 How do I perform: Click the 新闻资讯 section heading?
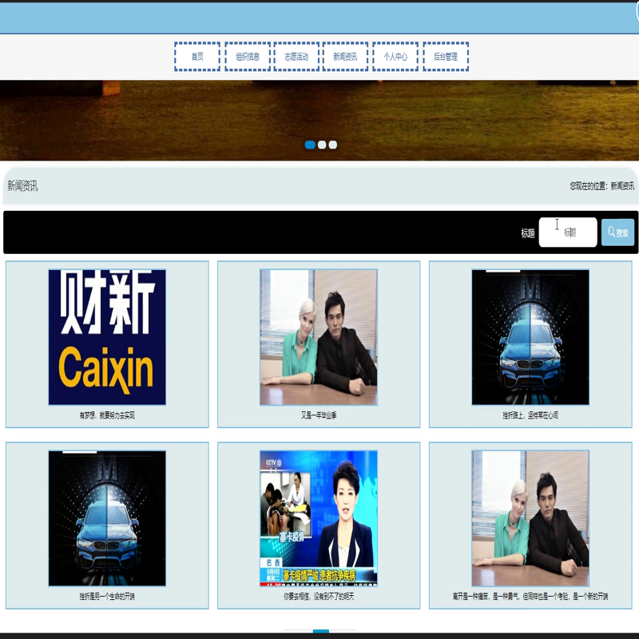click(22, 186)
